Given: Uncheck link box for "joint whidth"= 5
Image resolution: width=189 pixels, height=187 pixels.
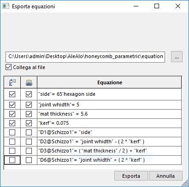Looking at the screenshot, I should pos(29,105).
